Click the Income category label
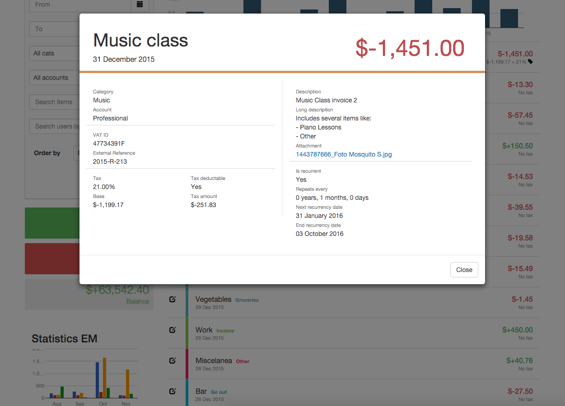Image resolution: width=565 pixels, height=406 pixels. point(225,331)
